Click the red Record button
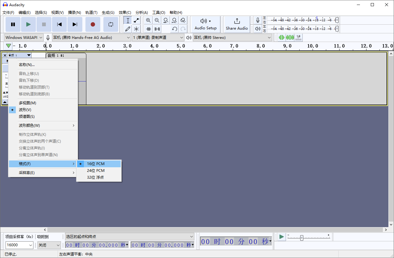This screenshot has width=394, height=258. click(x=93, y=24)
